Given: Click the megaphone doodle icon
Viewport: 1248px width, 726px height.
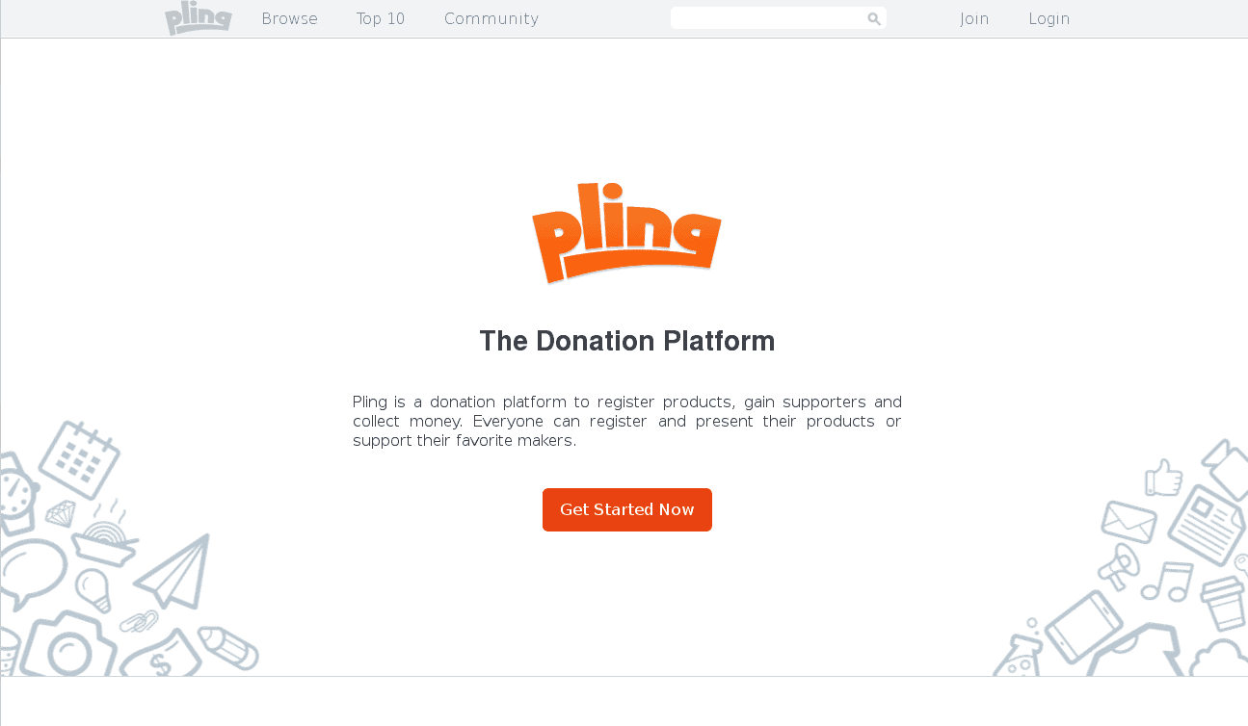Looking at the screenshot, I should click(1118, 565).
